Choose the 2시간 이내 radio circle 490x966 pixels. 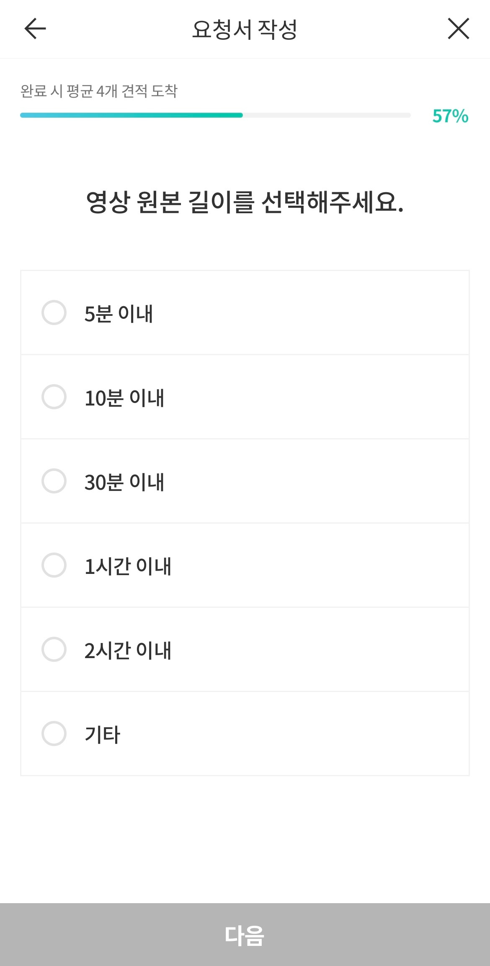[54, 649]
